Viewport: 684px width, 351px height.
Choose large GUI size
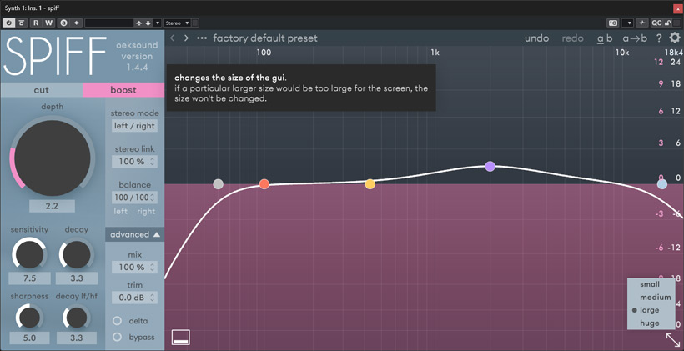click(650, 310)
